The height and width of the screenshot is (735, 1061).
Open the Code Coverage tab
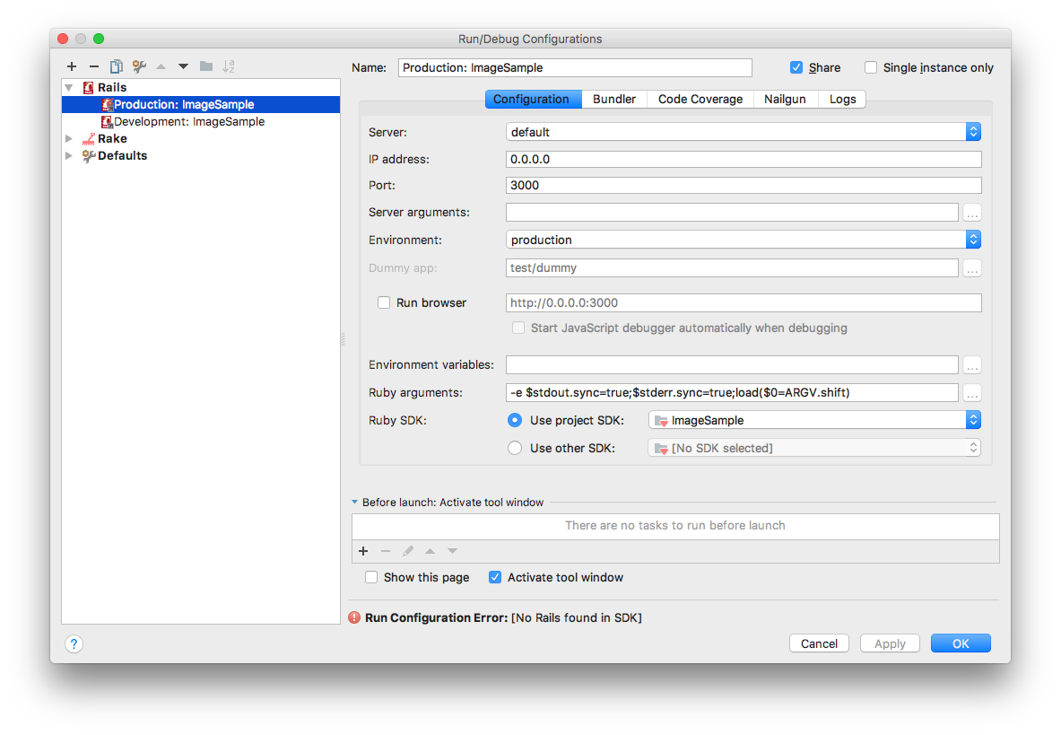[x=700, y=99]
